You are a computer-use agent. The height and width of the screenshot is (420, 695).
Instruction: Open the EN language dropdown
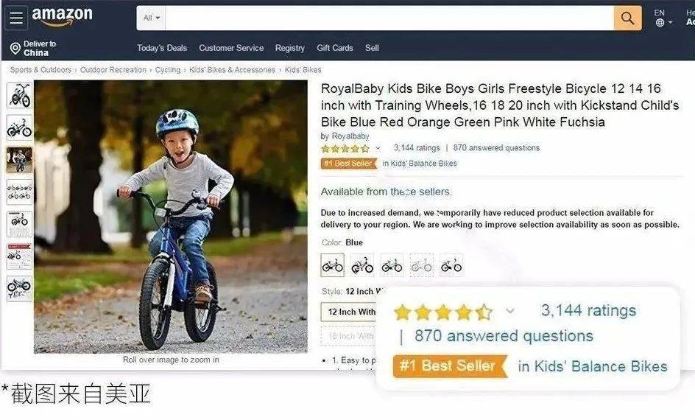(663, 18)
